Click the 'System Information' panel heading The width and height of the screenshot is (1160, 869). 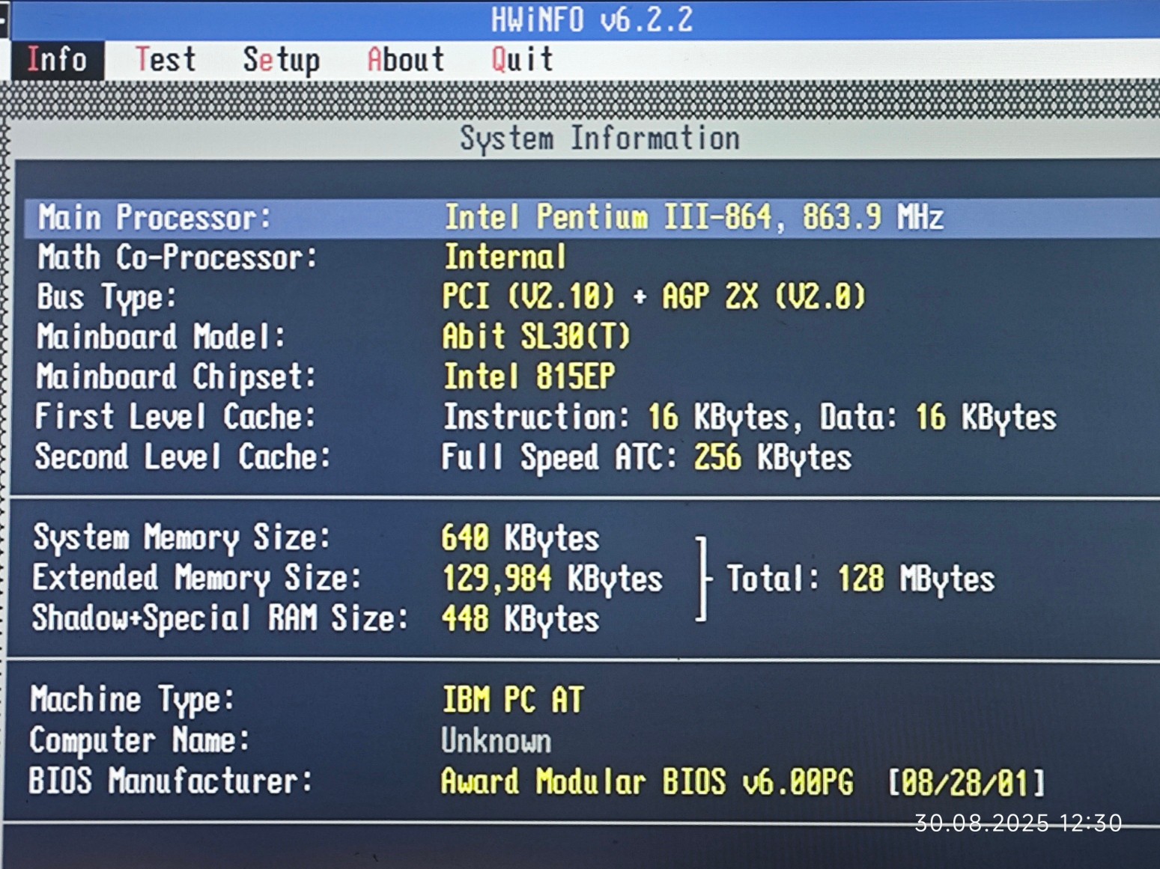(x=600, y=138)
